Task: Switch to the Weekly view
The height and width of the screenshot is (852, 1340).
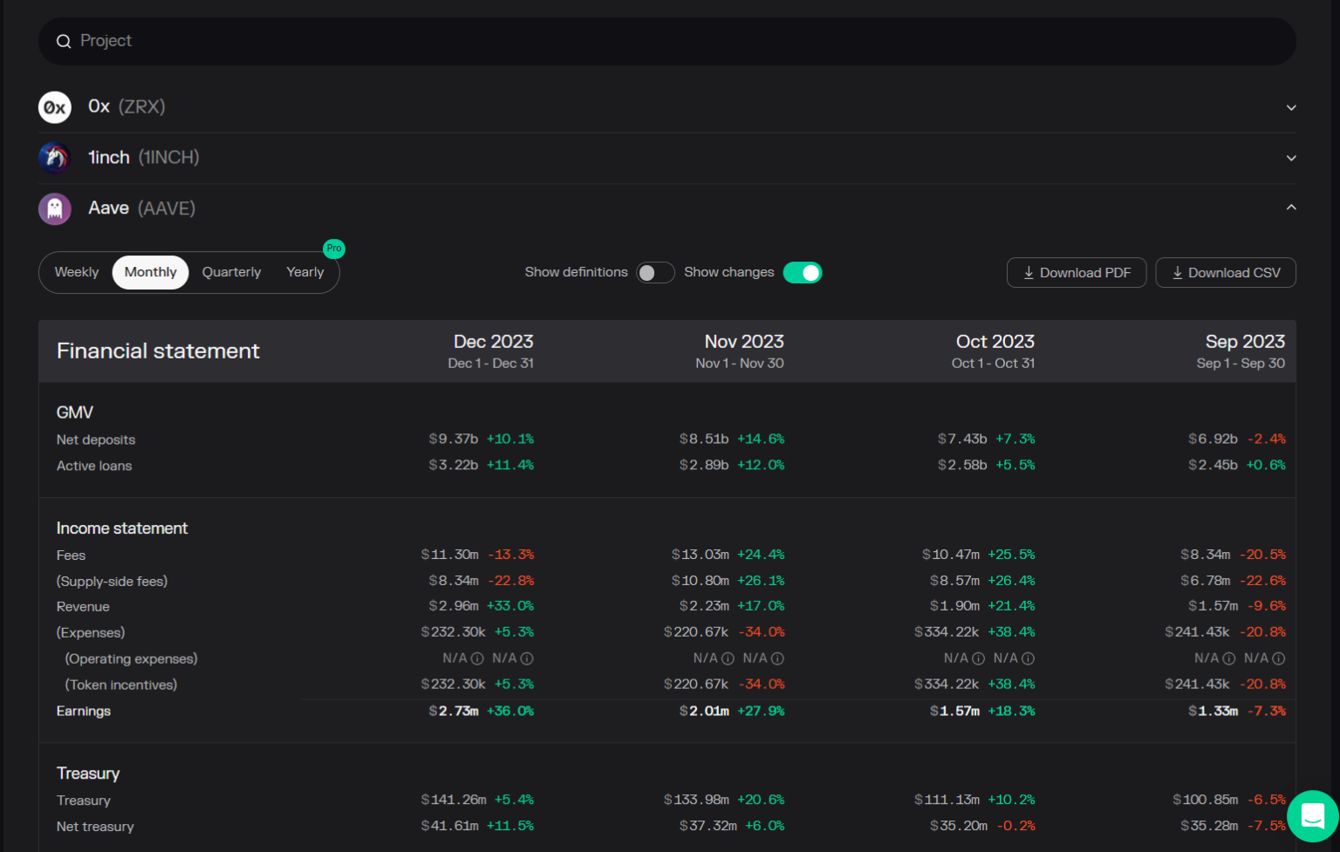Action: pyautogui.click(x=76, y=272)
